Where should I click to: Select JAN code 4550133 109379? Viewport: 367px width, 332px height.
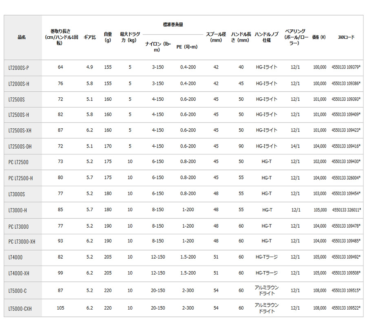[346, 67]
